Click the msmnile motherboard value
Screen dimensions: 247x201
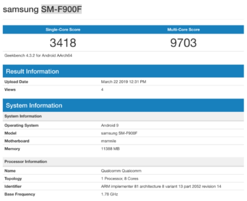tap(109, 141)
